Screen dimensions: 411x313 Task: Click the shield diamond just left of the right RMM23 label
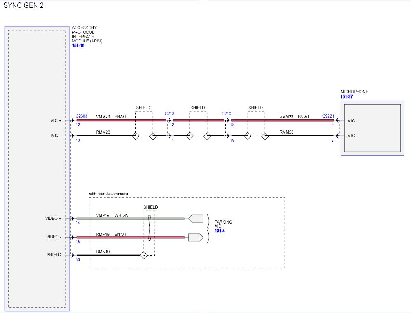[x=265, y=136]
